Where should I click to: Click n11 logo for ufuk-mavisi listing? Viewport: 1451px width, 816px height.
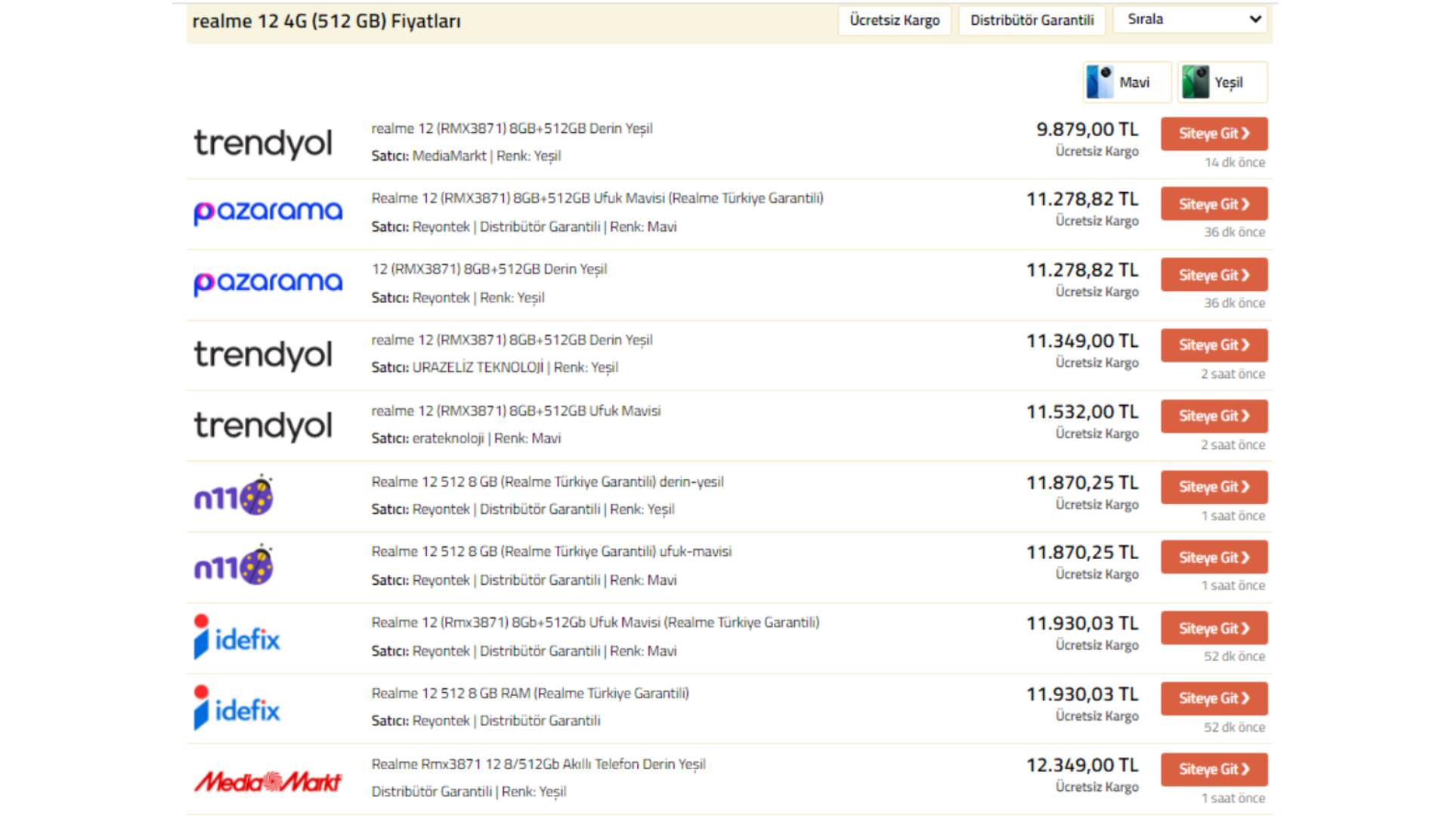click(234, 565)
